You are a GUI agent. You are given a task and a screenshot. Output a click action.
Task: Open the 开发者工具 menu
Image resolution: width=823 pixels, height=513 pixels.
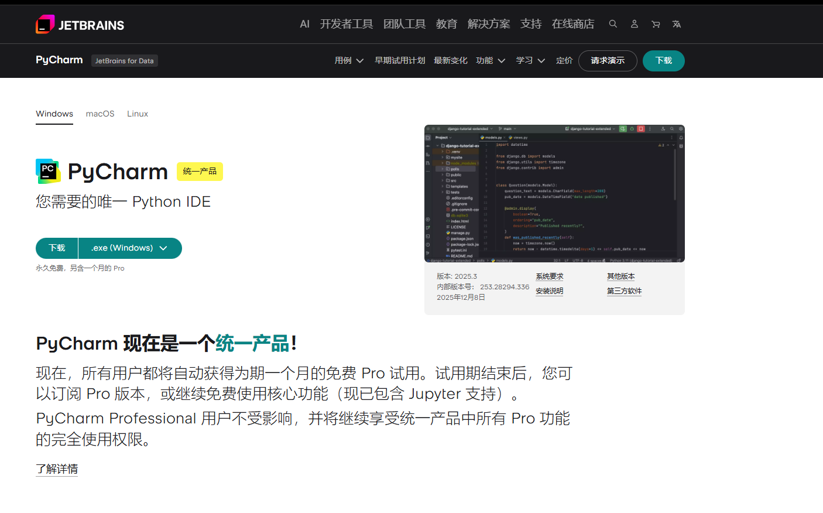tap(346, 24)
